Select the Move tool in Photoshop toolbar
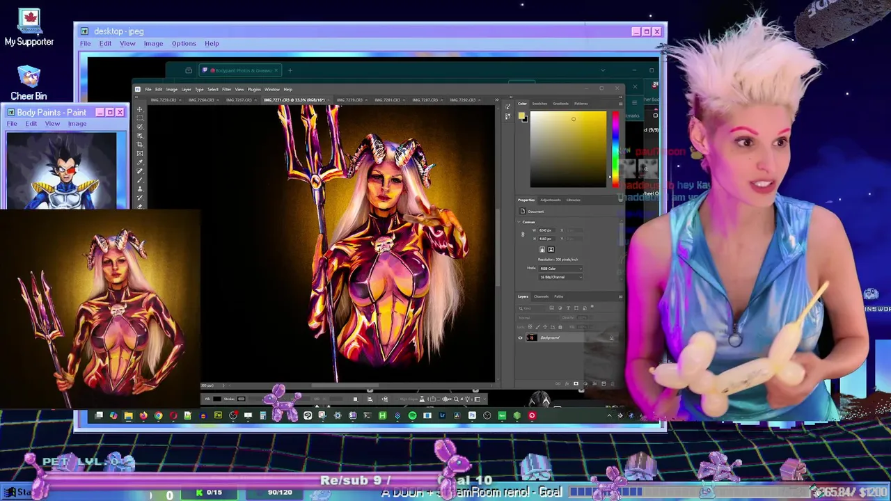 [140, 109]
